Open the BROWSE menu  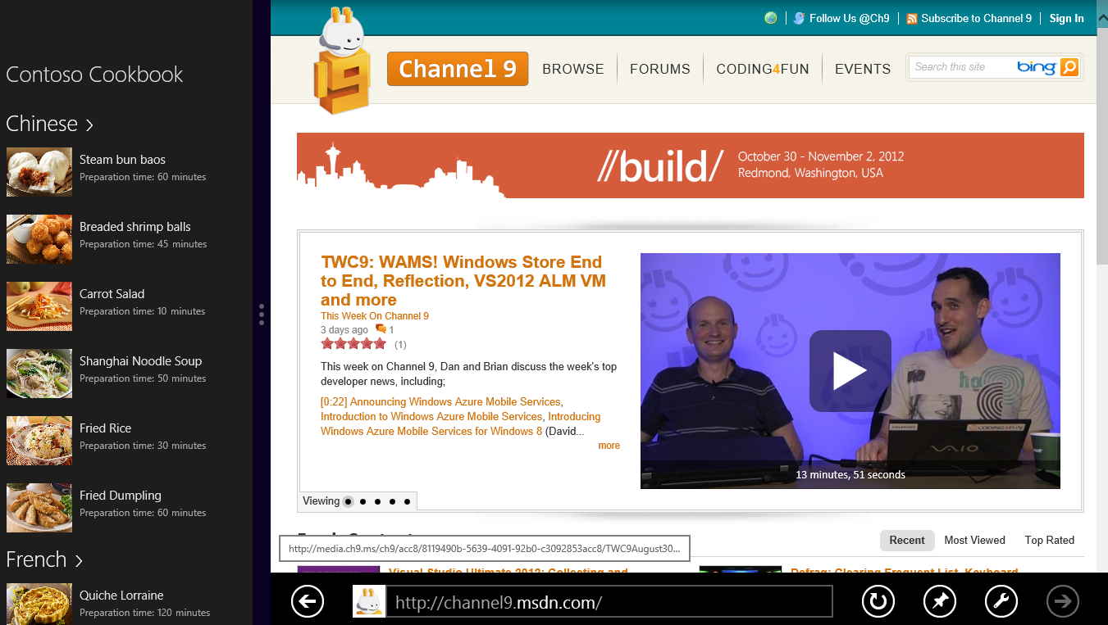click(x=573, y=69)
